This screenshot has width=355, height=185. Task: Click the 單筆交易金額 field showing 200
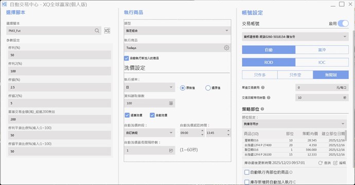[x=60, y=119]
